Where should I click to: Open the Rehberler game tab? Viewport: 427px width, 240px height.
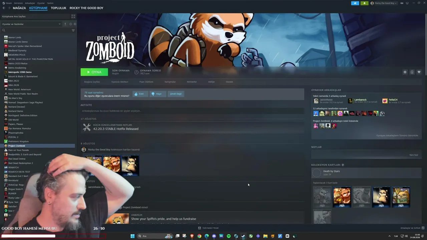click(x=192, y=82)
